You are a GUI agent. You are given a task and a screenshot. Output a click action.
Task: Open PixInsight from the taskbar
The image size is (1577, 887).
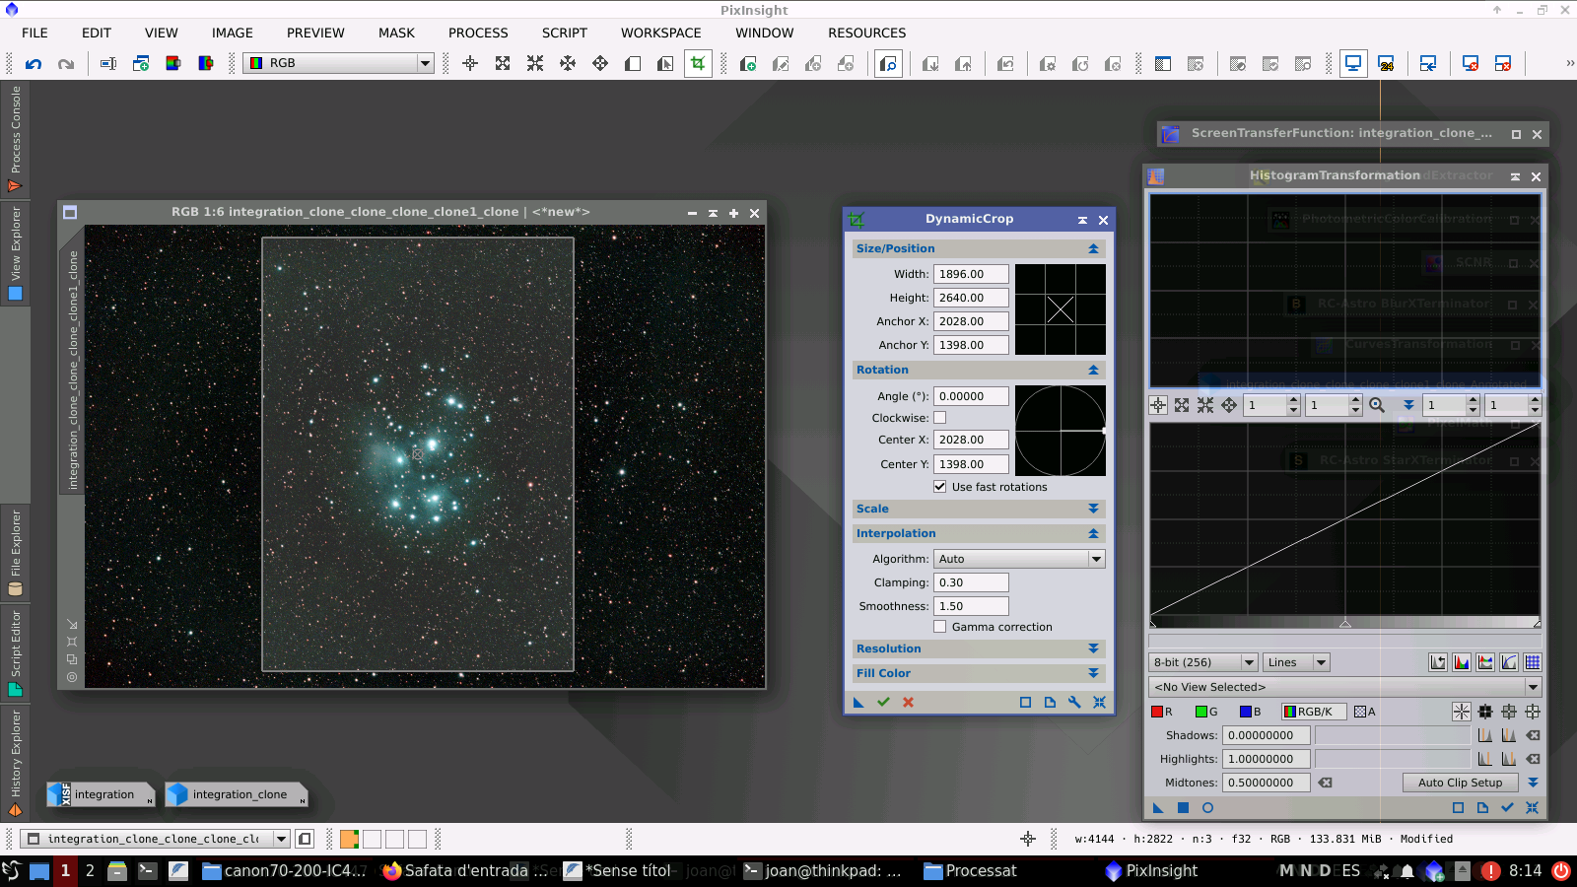tap(1151, 871)
